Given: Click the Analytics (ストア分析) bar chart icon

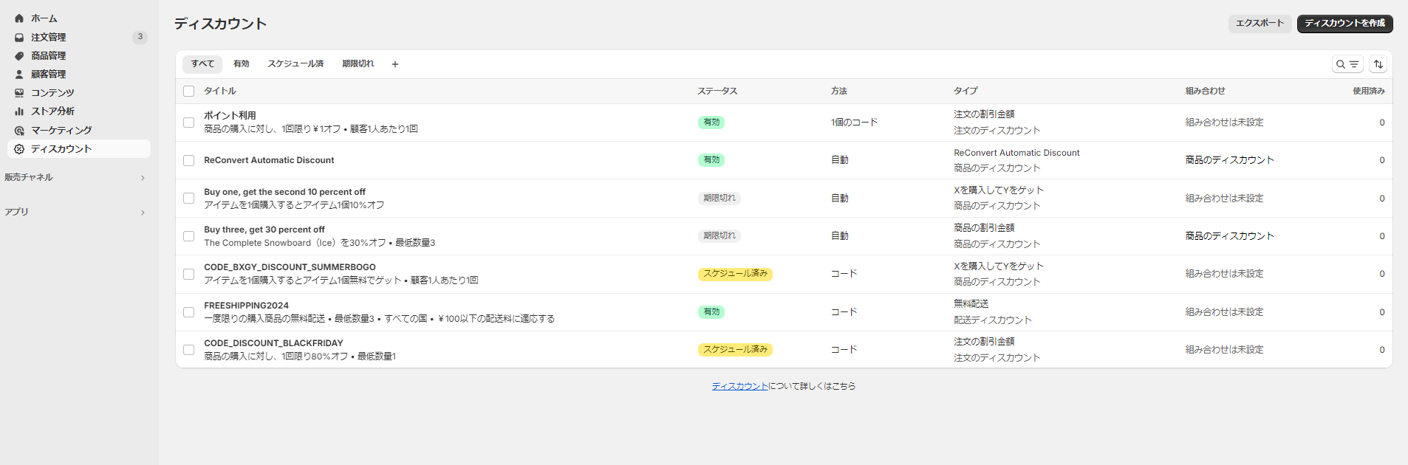Looking at the screenshot, I should click(x=19, y=111).
